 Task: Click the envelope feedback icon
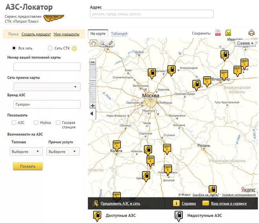click(206, 203)
